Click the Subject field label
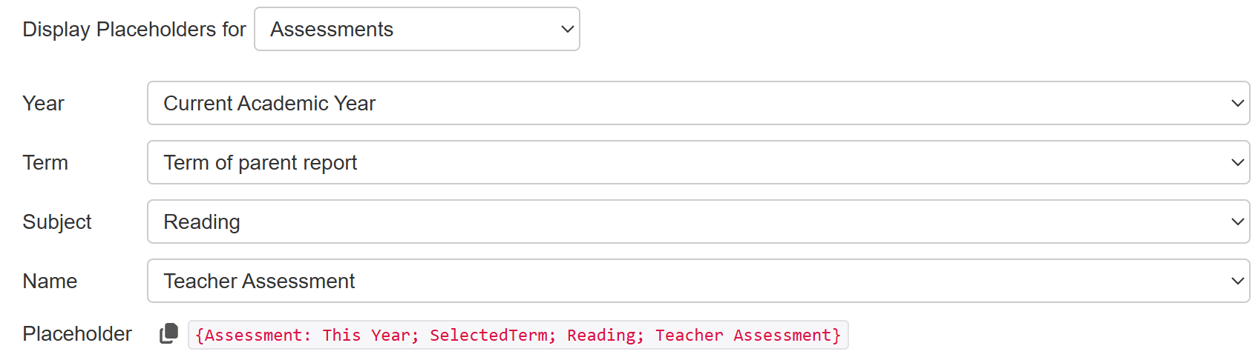The width and height of the screenshot is (1258, 360). pyautogui.click(x=57, y=222)
